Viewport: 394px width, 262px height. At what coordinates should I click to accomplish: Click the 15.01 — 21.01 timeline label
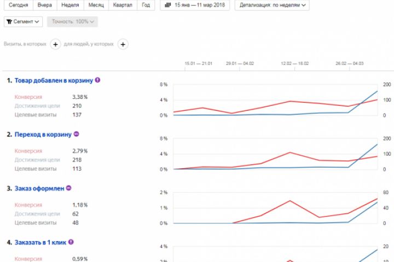click(x=199, y=63)
